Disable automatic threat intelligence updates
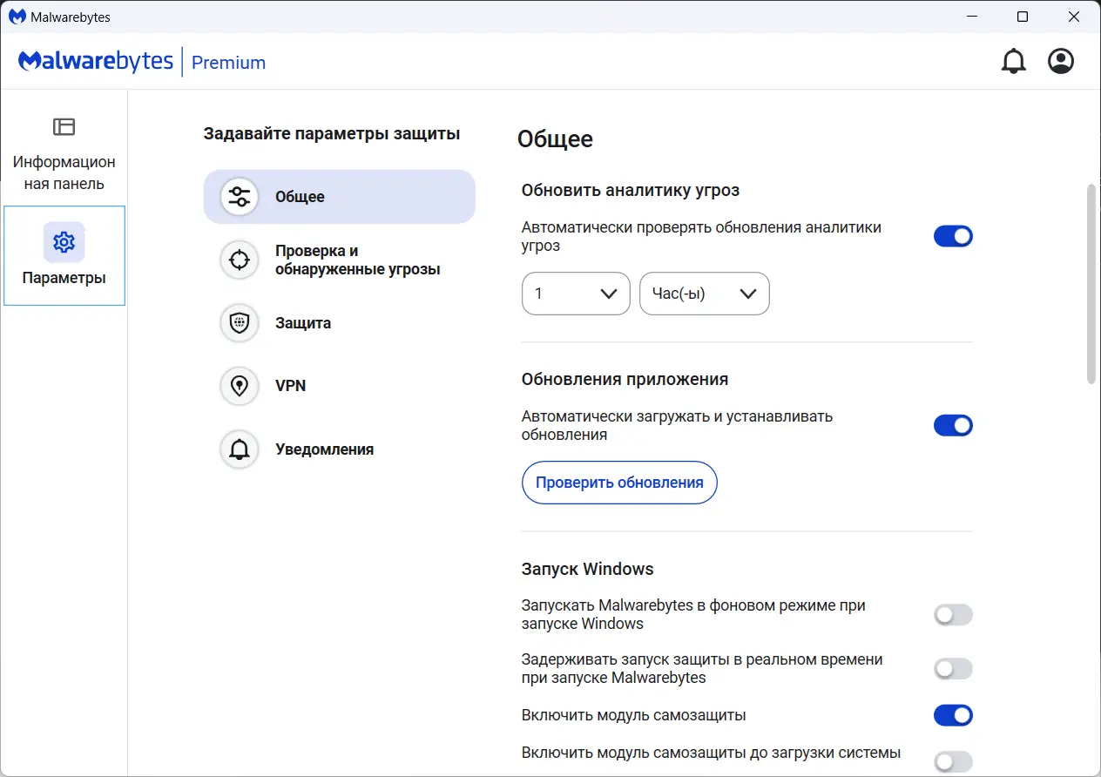Screen dimensions: 1101x777 (953, 235)
